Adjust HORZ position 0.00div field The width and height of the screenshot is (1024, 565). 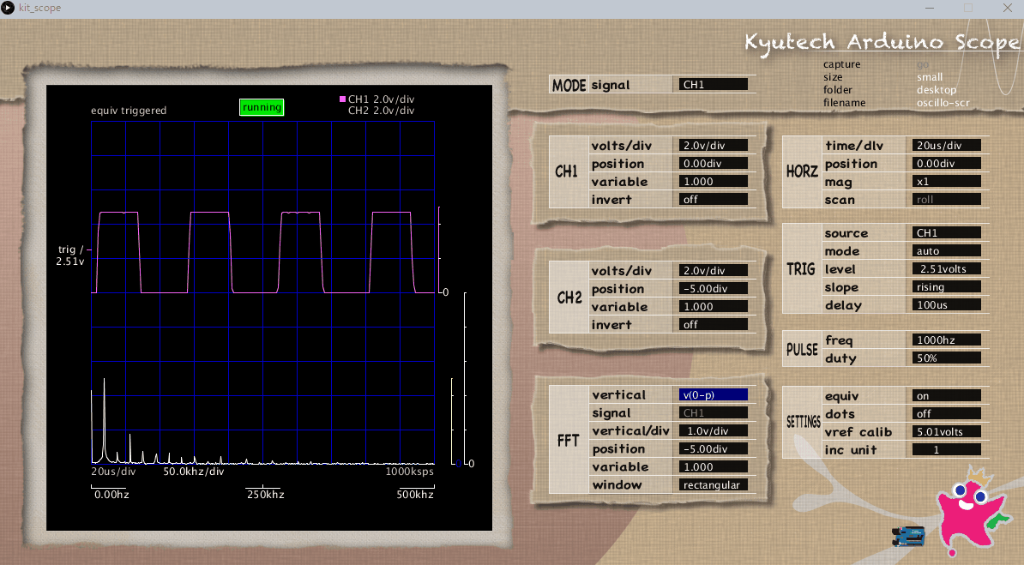(x=946, y=163)
